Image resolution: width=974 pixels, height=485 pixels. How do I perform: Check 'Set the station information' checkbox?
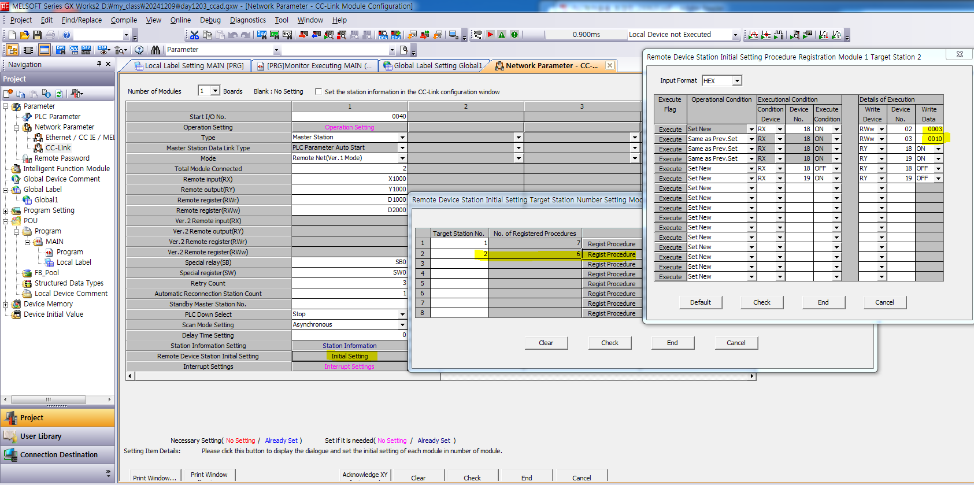(319, 91)
